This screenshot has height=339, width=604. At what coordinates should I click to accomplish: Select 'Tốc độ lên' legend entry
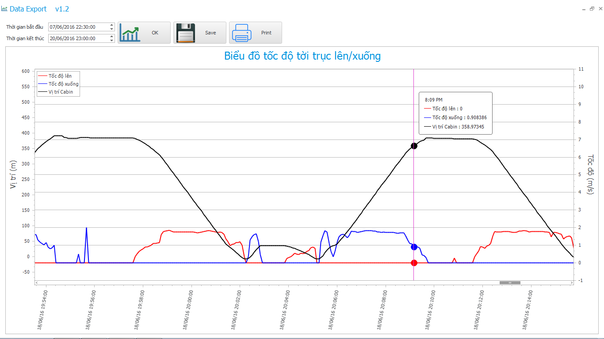(60, 76)
